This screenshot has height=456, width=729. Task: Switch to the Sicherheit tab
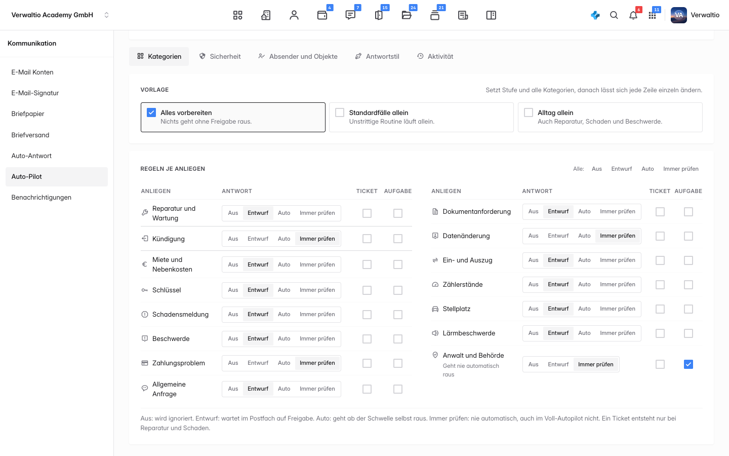220,56
